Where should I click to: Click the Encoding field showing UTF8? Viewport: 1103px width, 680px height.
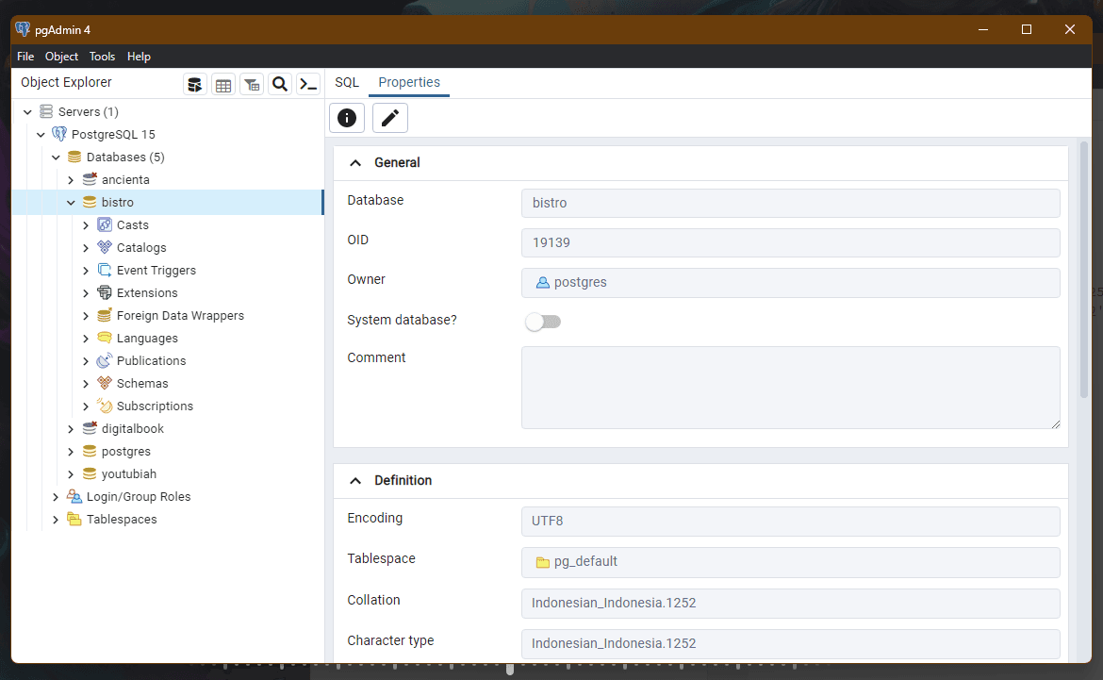coord(791,521)
